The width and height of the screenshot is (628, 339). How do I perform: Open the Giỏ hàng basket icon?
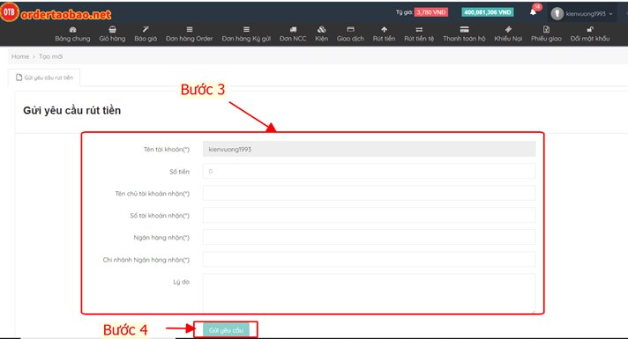point(112,30)
